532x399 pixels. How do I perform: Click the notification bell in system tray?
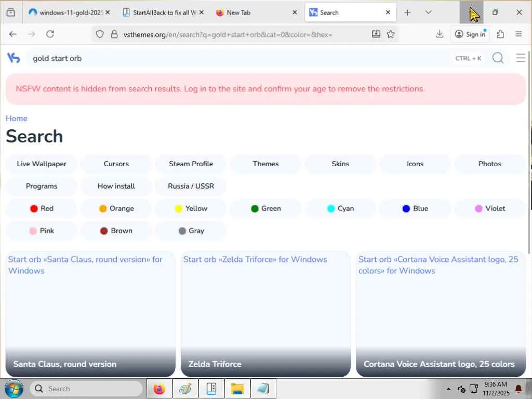coord(518,389)
